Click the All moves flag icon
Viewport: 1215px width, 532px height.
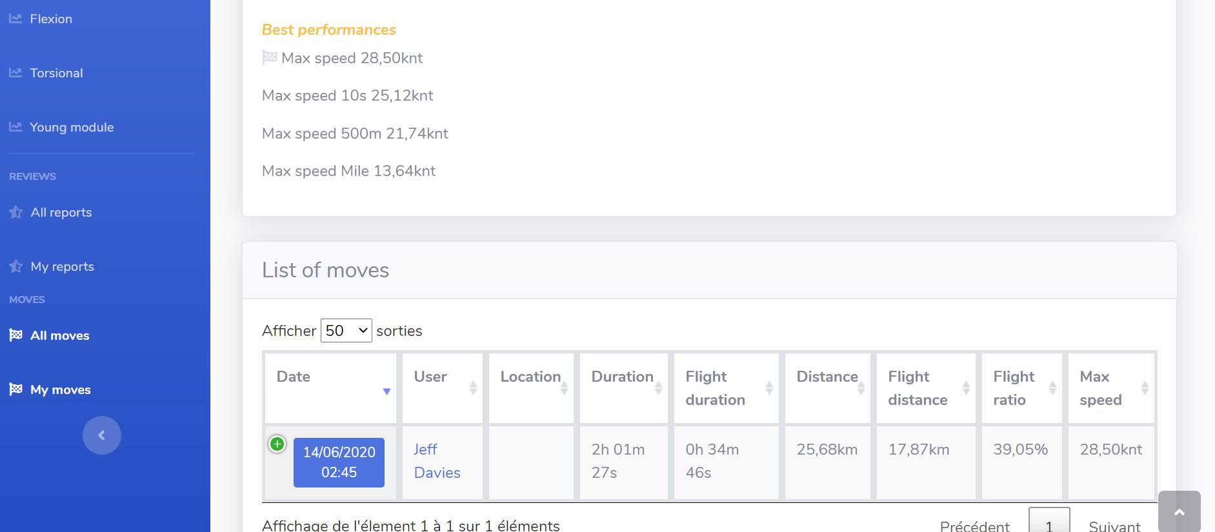coord(16,335)
